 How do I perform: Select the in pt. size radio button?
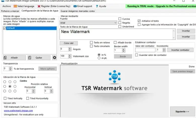[x=99, y=58]
